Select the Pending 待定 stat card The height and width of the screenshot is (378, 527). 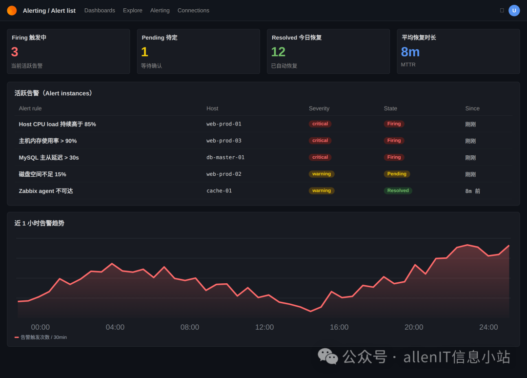pos(198,51)
